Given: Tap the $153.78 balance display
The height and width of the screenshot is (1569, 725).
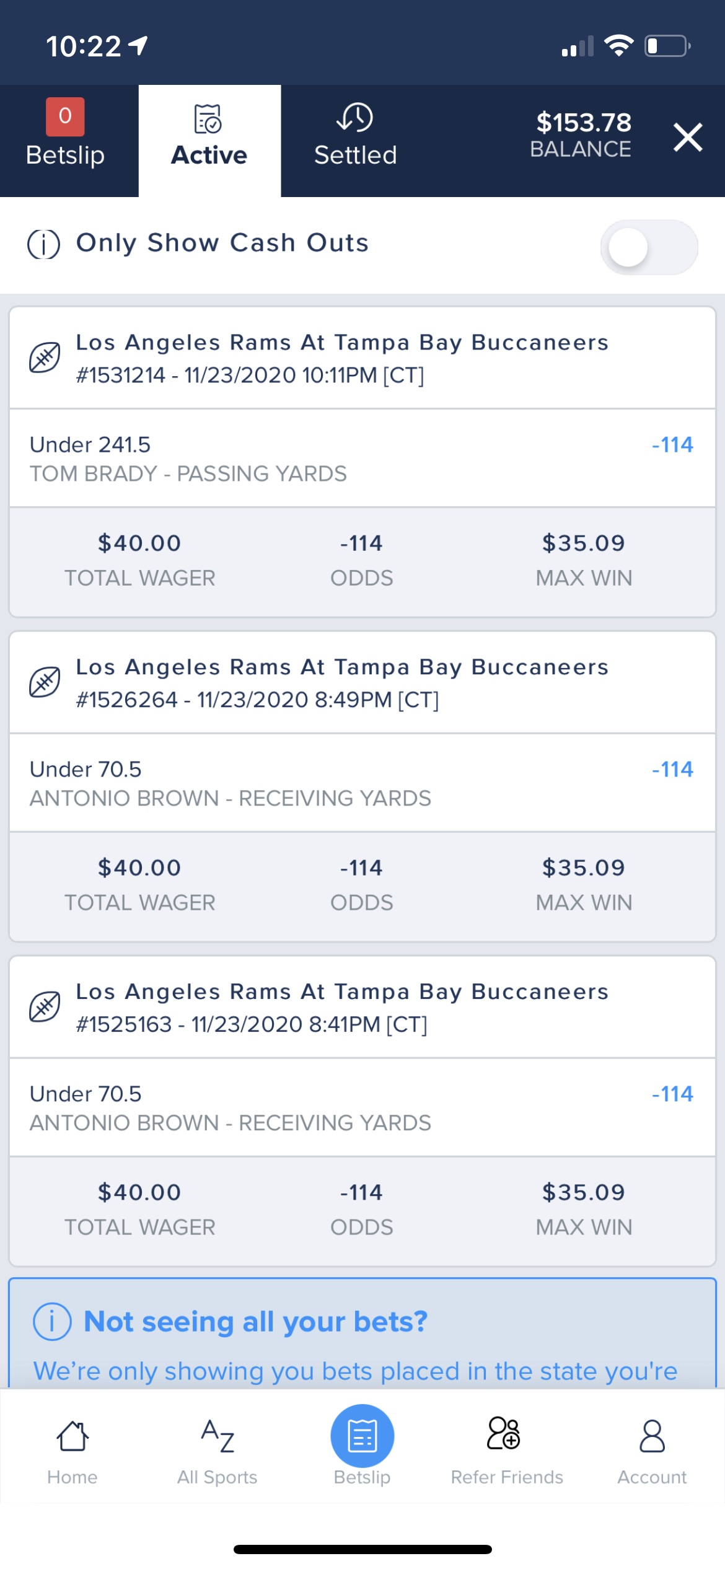Looking at the screenshot, I should point(582,134).
